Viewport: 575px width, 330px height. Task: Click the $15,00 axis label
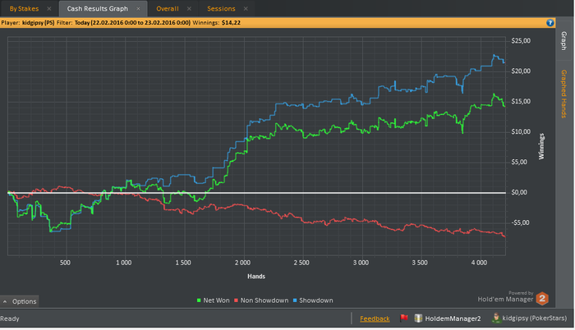tap(521, 102)
